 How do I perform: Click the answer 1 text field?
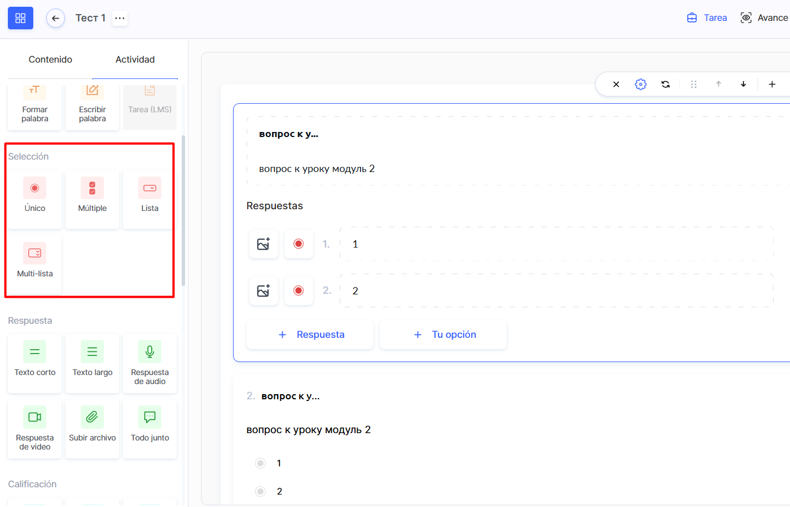coord(556,244)
